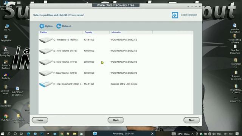Open IMPORTANT 40 STATIC document icon
Viewport: 242px width, 136px height.
(x=17, y=91)
